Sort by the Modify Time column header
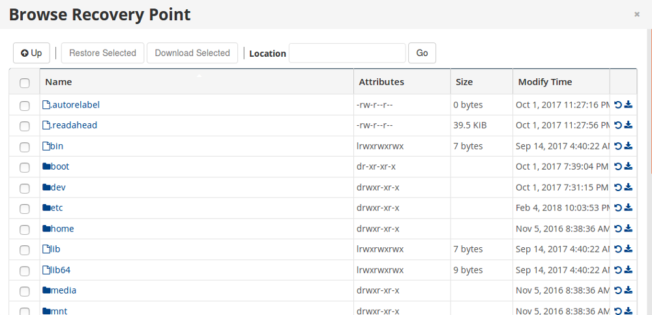 pos(544,82)
